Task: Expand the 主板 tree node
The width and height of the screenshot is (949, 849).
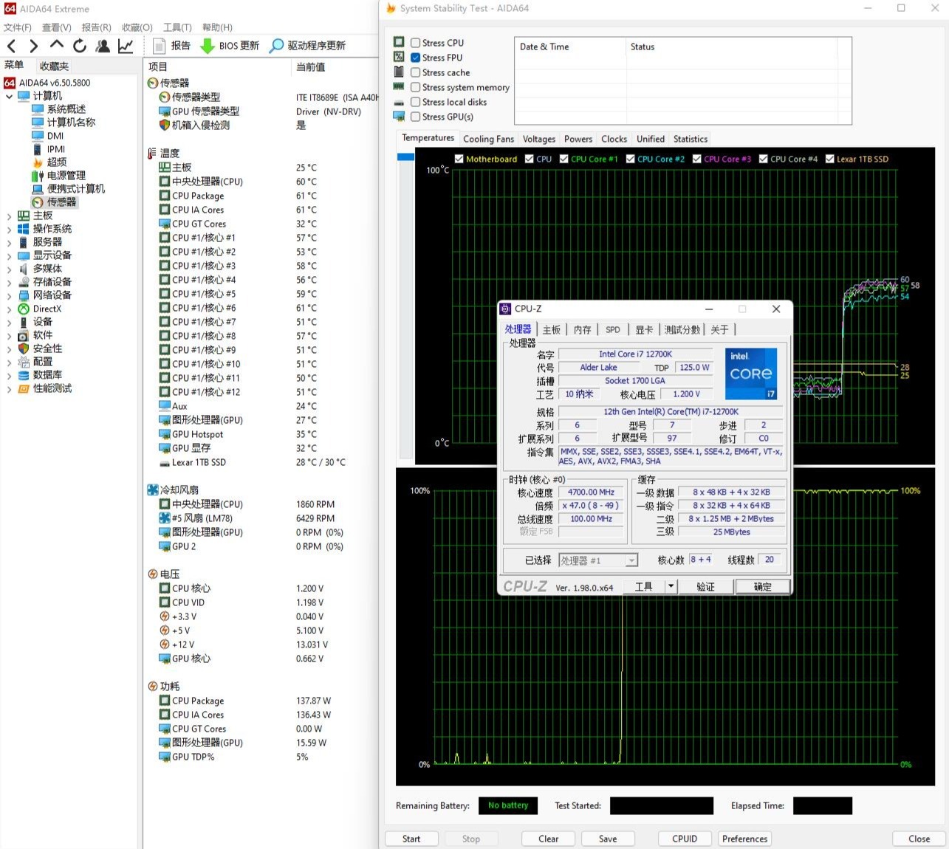Action: click(9, 216)
